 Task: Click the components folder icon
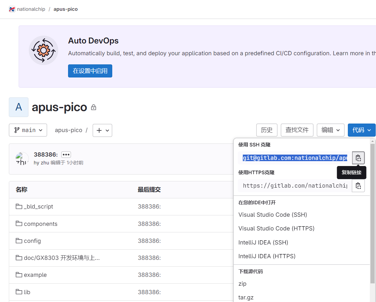pos(19,224)
